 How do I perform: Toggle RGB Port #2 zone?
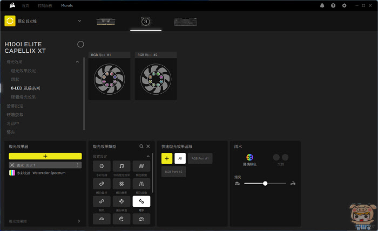pyautogui.click(x=173, y=172)
